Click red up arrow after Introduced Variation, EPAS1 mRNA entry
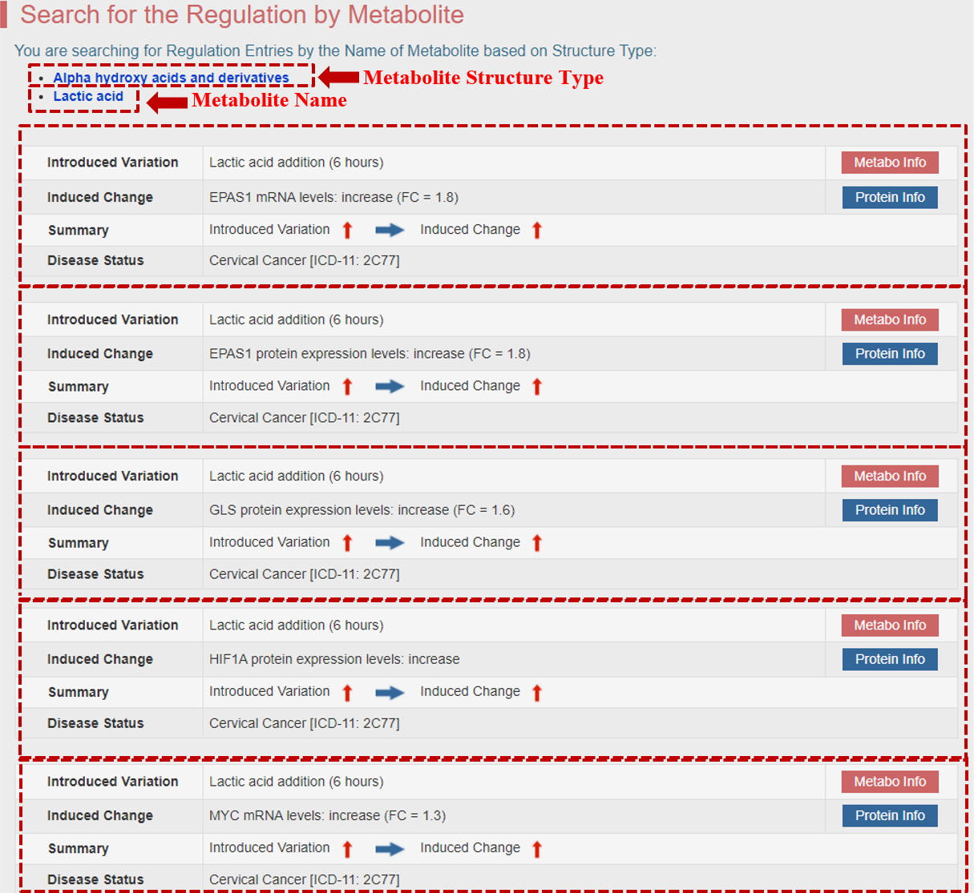This screenshot has width=974, height=893. coord(347,231)
